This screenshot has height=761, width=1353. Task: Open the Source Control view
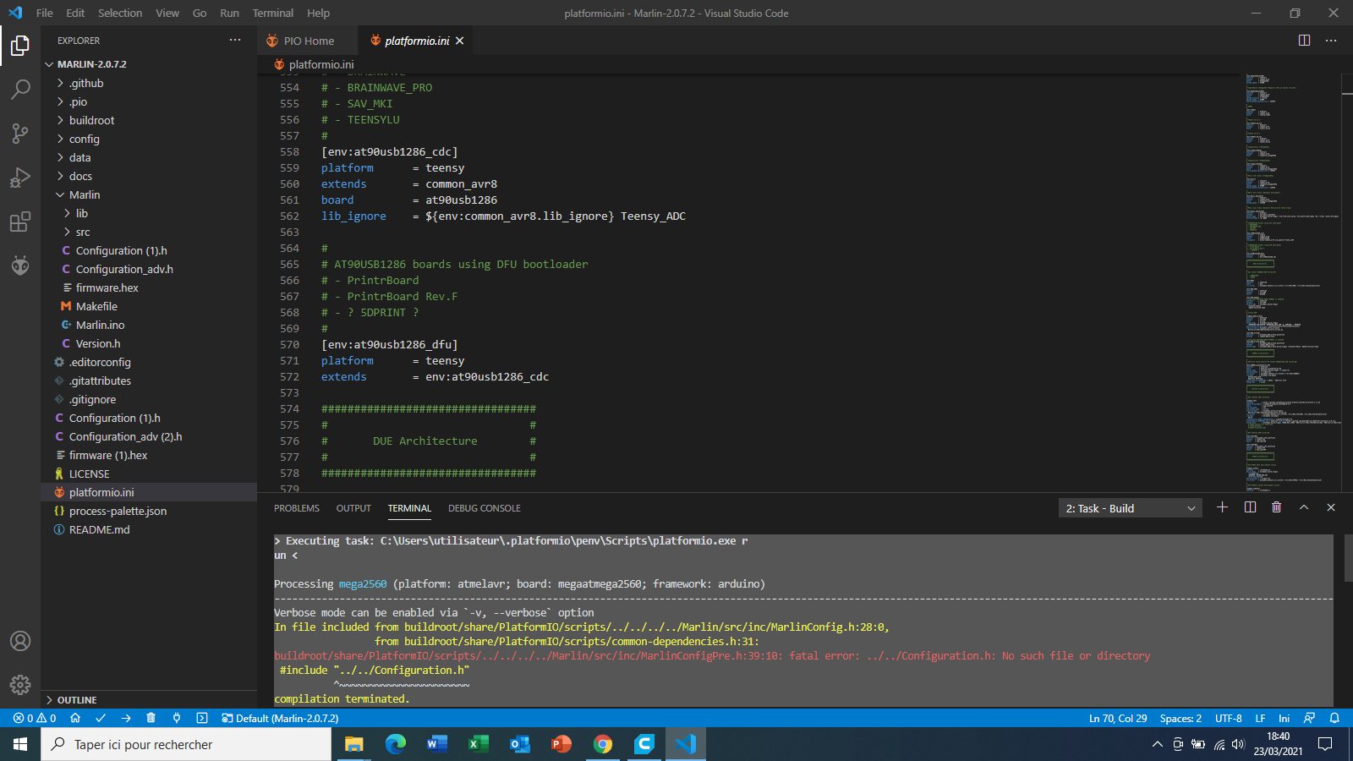(x=20, y=133)
